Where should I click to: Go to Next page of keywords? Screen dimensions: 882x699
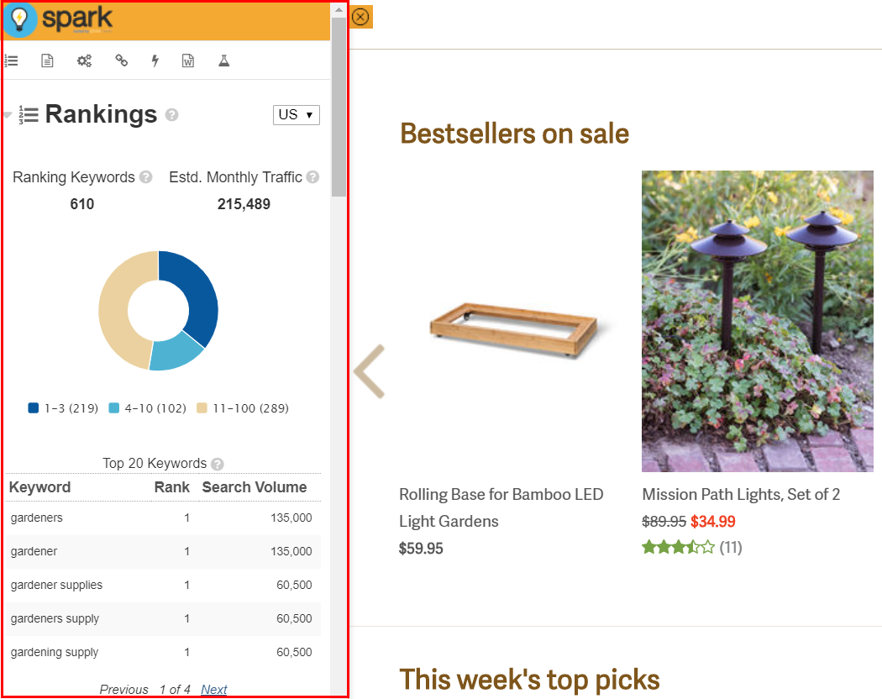(214, 689)
